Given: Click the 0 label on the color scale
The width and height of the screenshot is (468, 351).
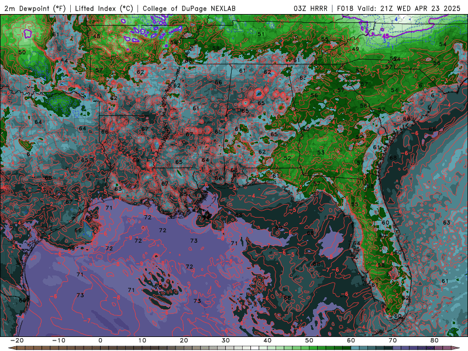Looking at the screenshot, I should 100,340.
